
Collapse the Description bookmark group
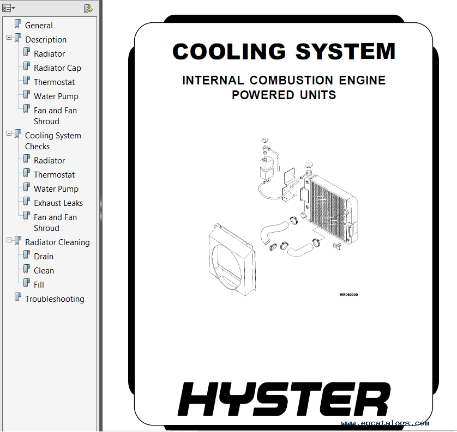click(x=9, y=38)
